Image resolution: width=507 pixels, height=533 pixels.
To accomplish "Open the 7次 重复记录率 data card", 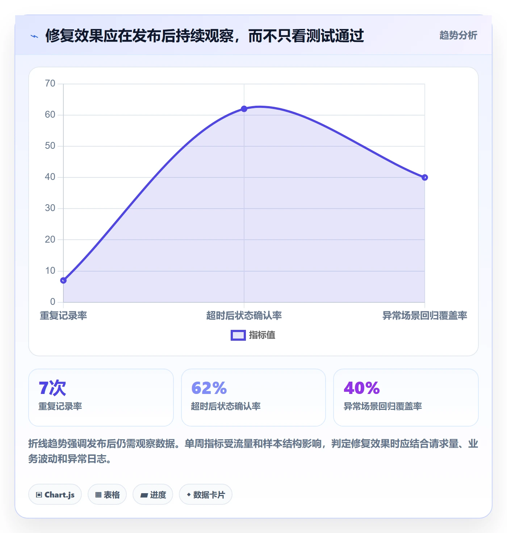I will point(101,398).
